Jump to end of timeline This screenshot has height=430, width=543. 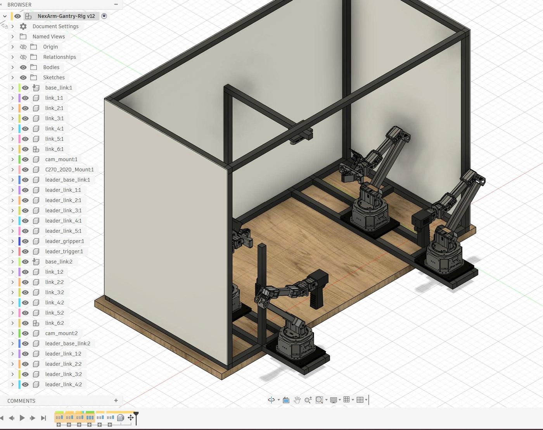click(43, 418)
